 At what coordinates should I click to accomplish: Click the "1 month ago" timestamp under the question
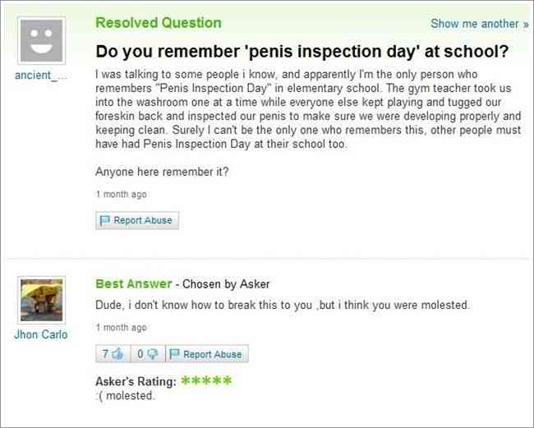click(x=122, y=195)
